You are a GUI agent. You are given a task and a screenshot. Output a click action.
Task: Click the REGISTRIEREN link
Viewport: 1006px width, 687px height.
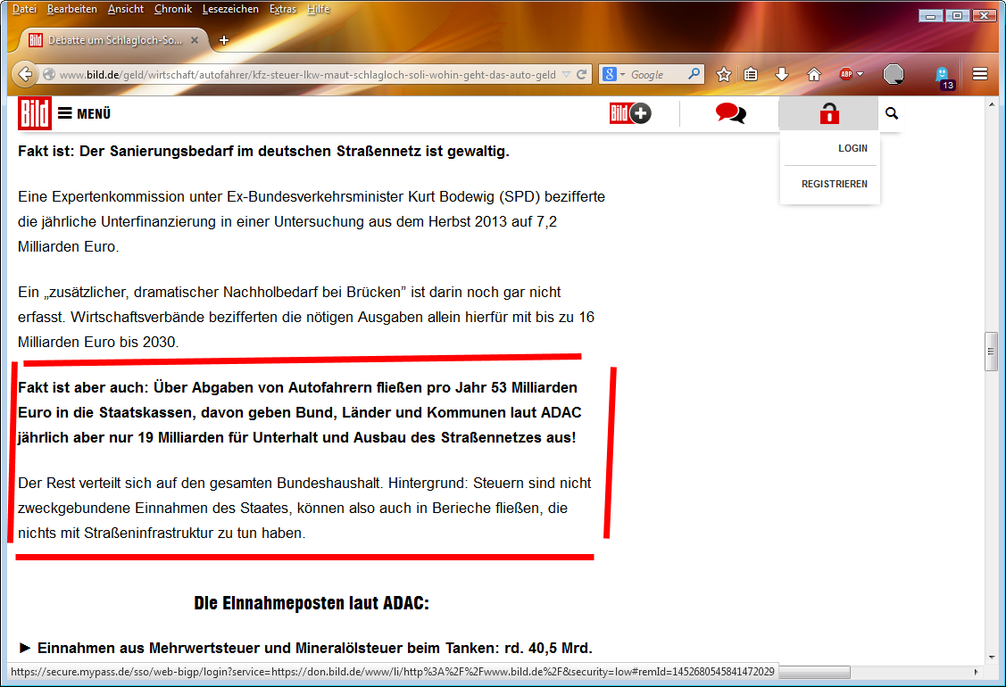tap(834, 185)
